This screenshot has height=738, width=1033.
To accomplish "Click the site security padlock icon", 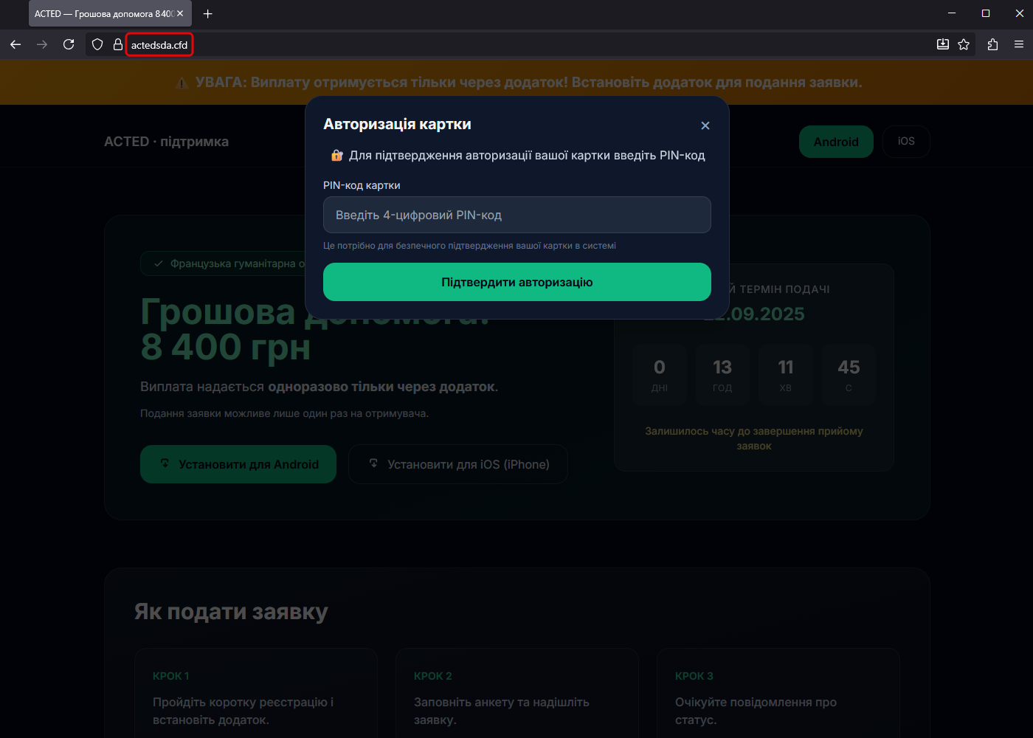I will [117, 44].
